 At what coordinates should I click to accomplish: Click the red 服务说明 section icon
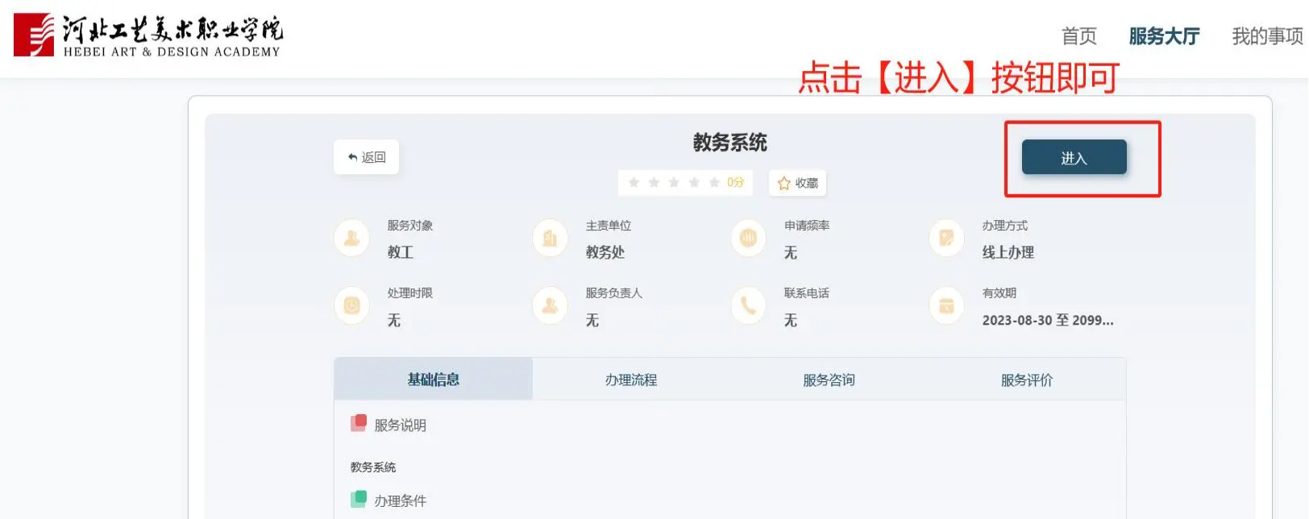(359, 424)
